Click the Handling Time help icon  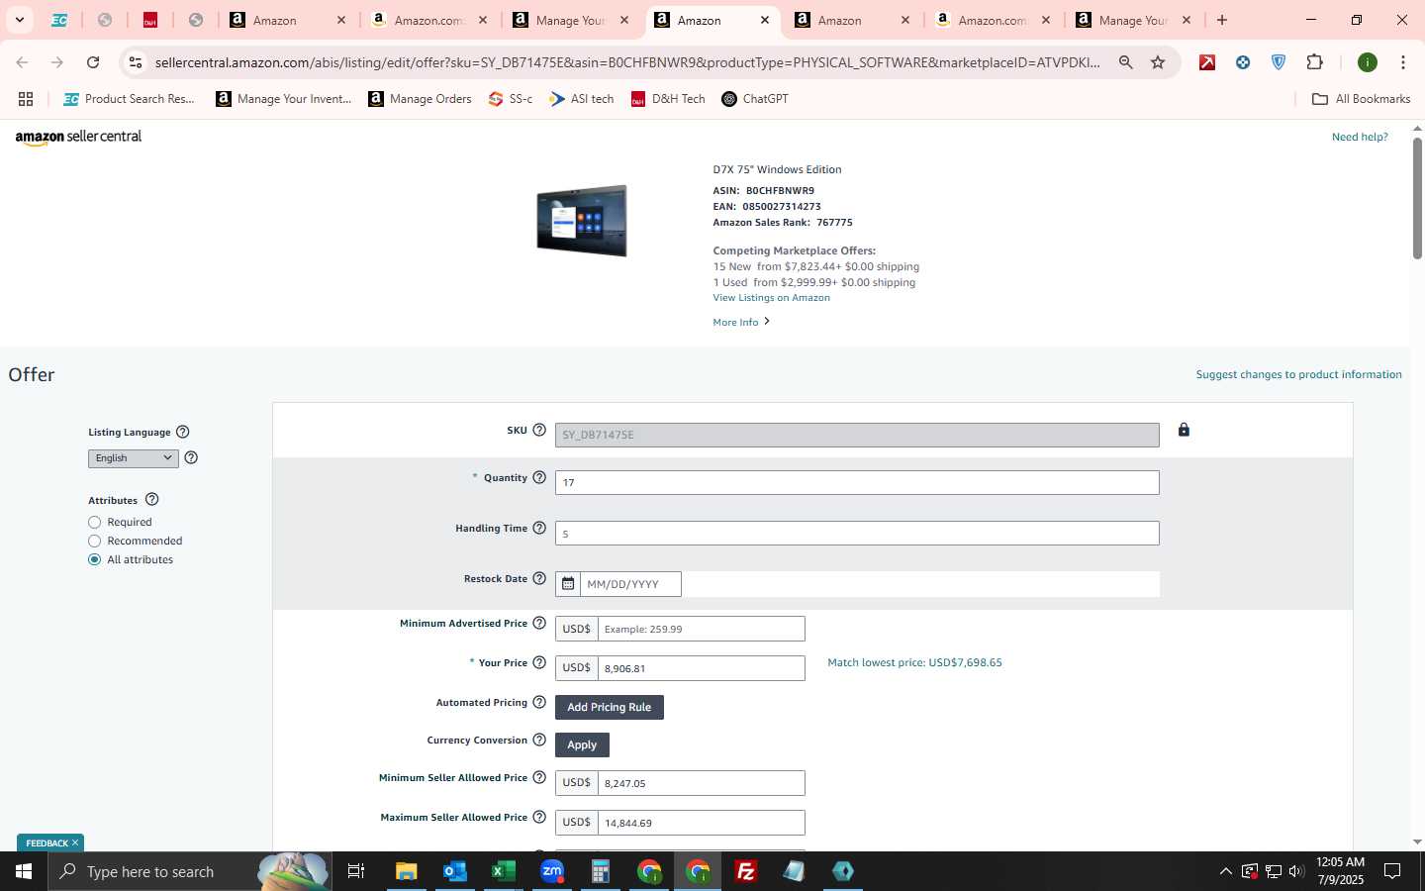tap(539, 528)
